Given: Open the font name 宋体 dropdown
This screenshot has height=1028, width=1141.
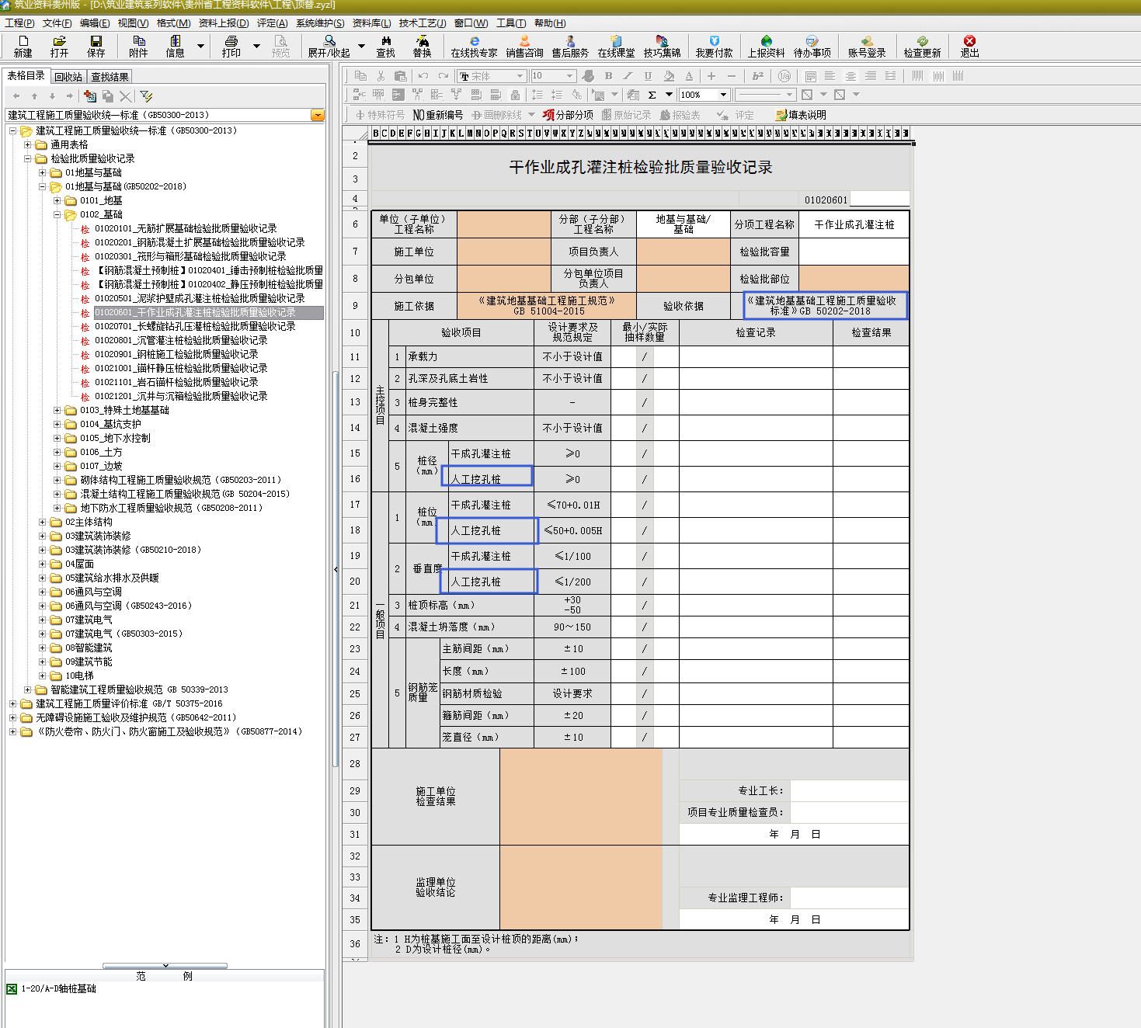Looking at the screenshot, I should click(520, 76).
